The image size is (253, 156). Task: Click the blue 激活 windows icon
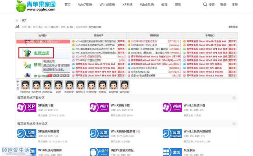(172, 152)
